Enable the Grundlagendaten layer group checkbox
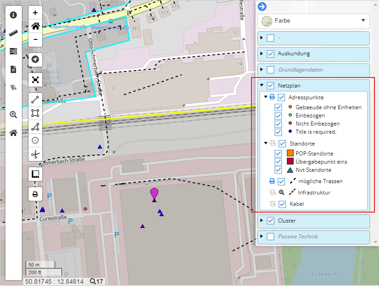 271,70
